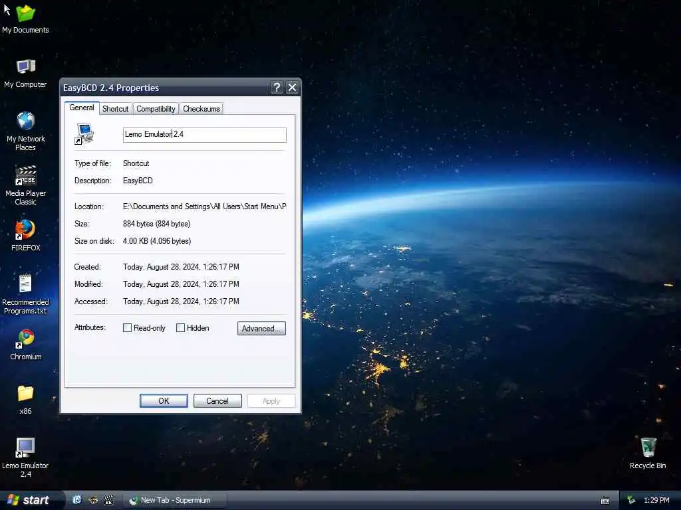The width and height of the screenshot is (681, 510).
Task: Click the Advanced... attributes button
Action: point(261,328)
